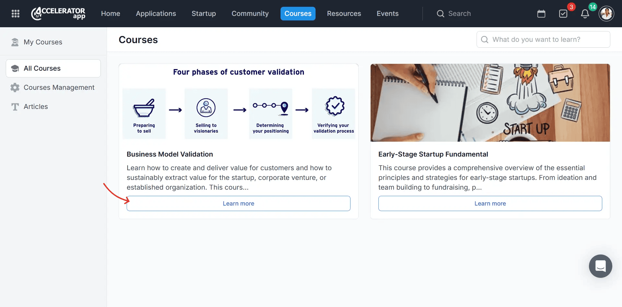Click the AcceleratorApp logo
Screen dimensions: 622x307
click(58, 14)
